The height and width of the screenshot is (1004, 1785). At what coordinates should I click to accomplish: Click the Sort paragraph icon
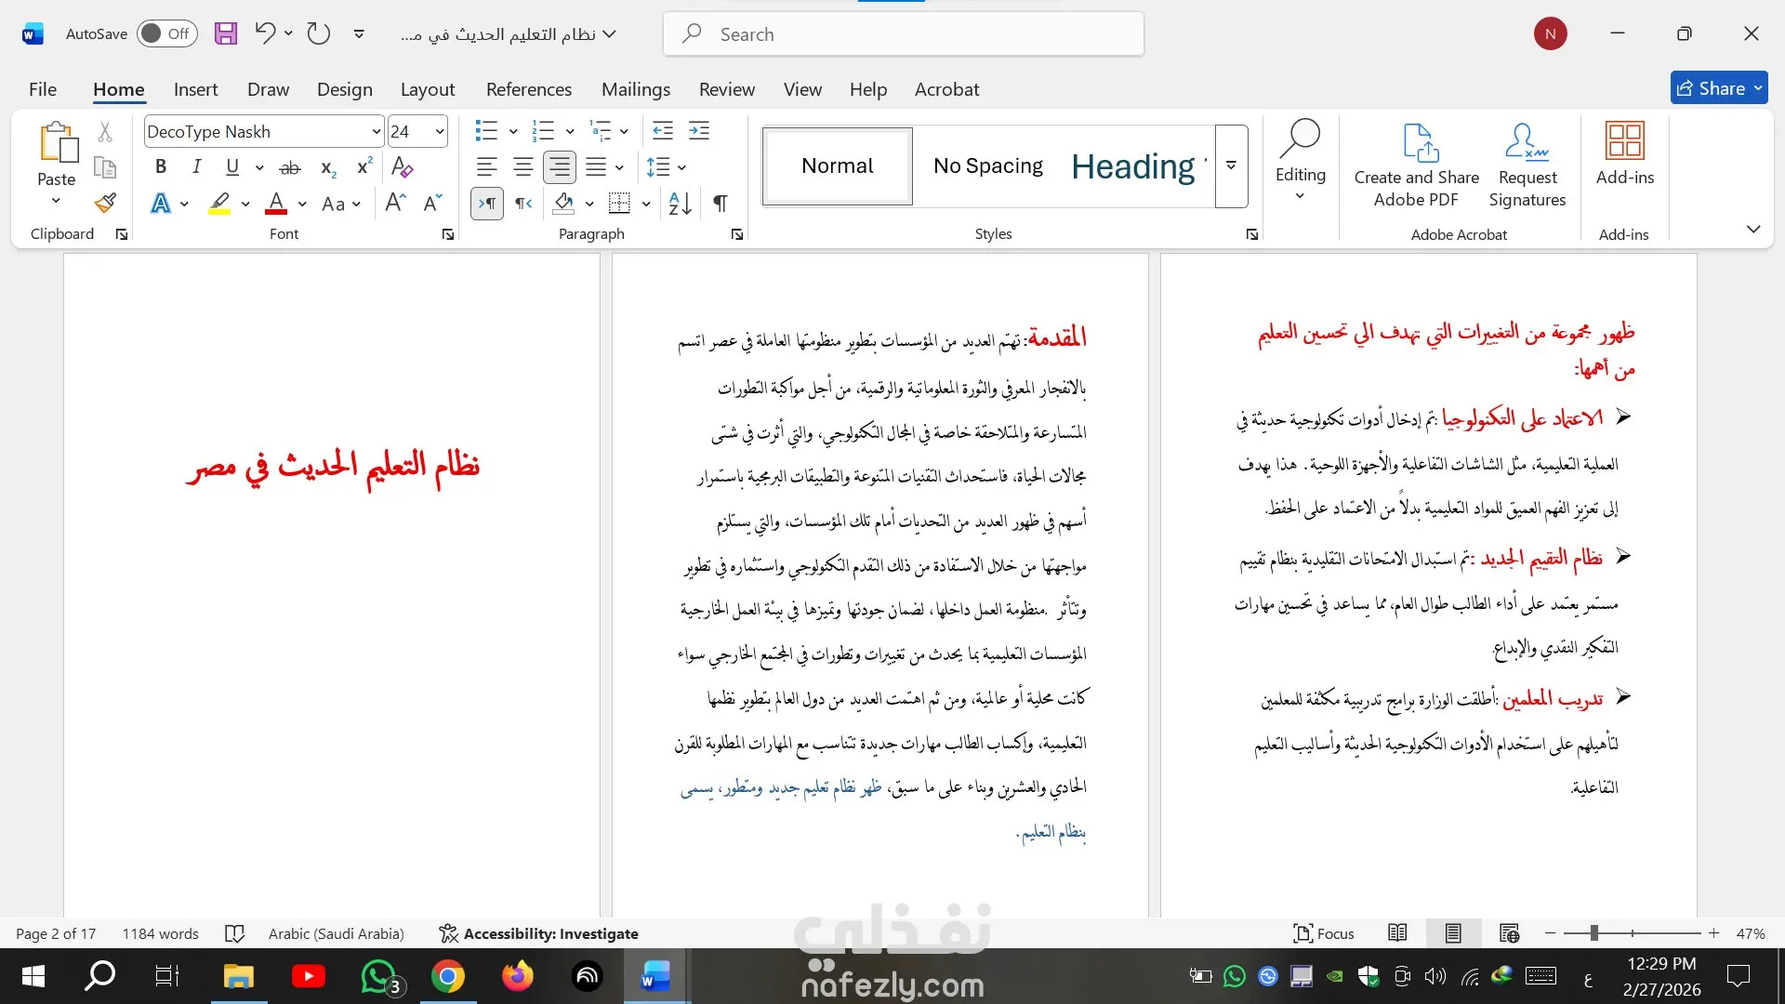680,204
